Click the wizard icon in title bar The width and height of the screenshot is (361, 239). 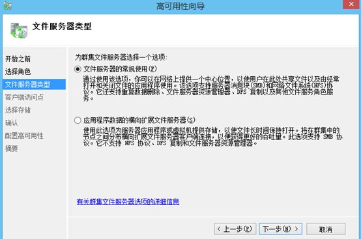tap(8, 5)
